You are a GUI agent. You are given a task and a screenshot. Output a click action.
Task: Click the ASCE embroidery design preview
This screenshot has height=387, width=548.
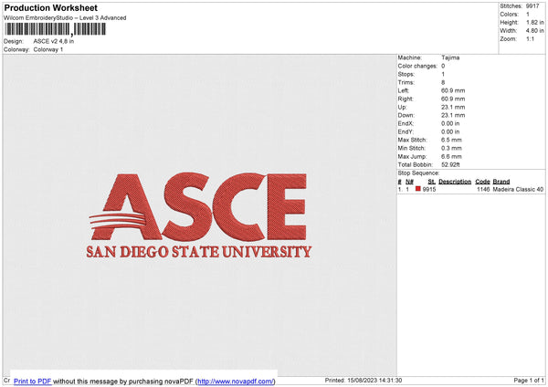coord(198,215)
